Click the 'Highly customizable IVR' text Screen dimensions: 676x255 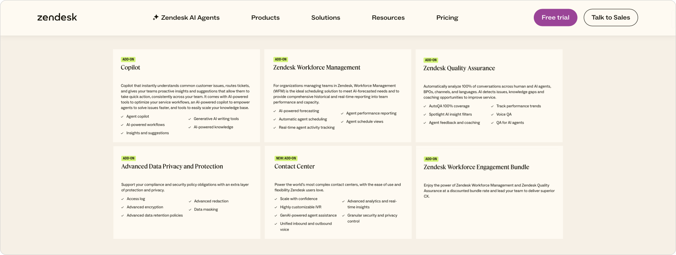coord(301,207)
